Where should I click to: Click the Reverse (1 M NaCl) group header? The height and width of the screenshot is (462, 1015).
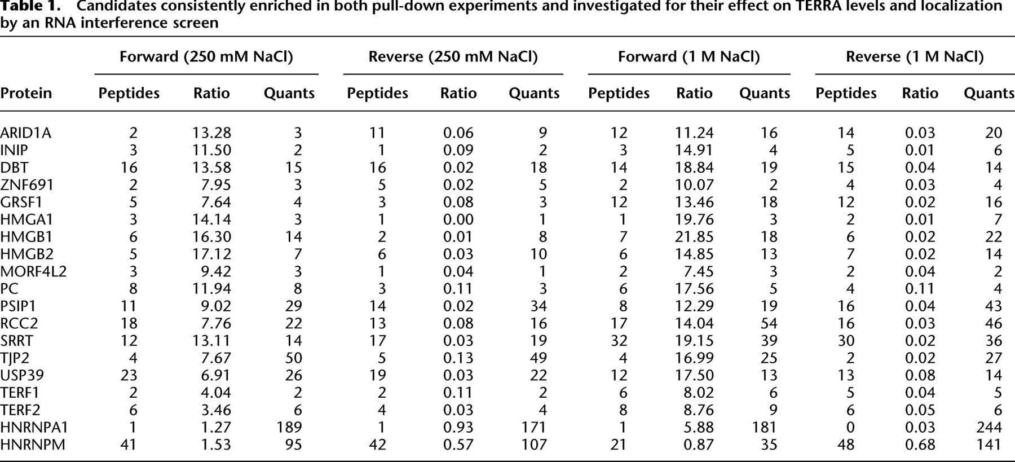pyautogui.click(x=915, y=57)
